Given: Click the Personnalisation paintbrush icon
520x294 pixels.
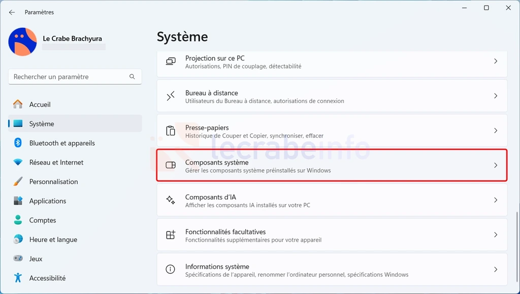Looking at the screenshot, I should click(x=18, y=181).
